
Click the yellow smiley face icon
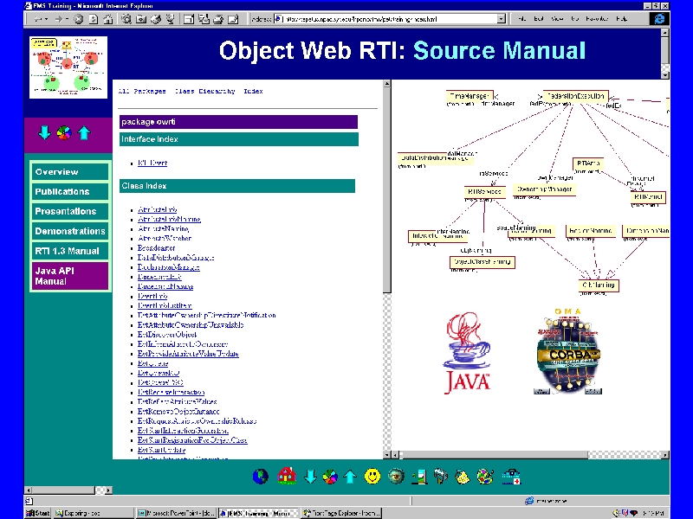tap(372, 477)
